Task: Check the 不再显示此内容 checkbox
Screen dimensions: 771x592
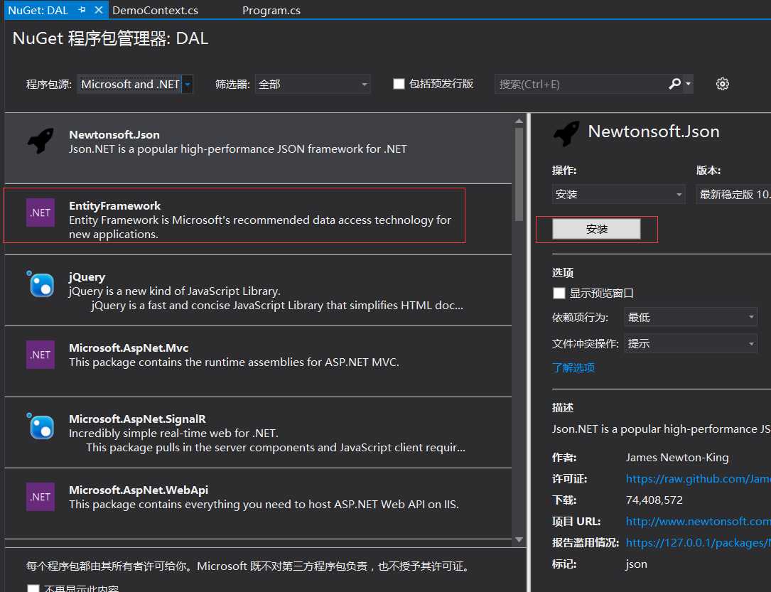Action: click(x=33, y=588)
